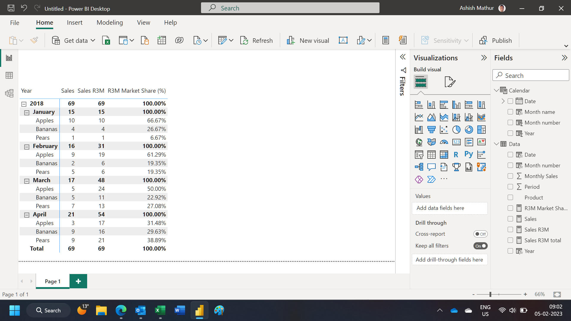Select the Python visual icon

(x=469, y=155)
